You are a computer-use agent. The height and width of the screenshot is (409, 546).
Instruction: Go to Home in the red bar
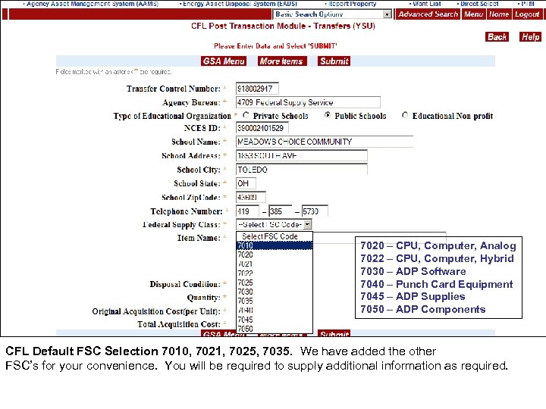click(499, 14)
